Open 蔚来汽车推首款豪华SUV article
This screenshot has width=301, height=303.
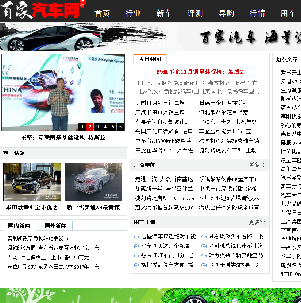[164, 207]
